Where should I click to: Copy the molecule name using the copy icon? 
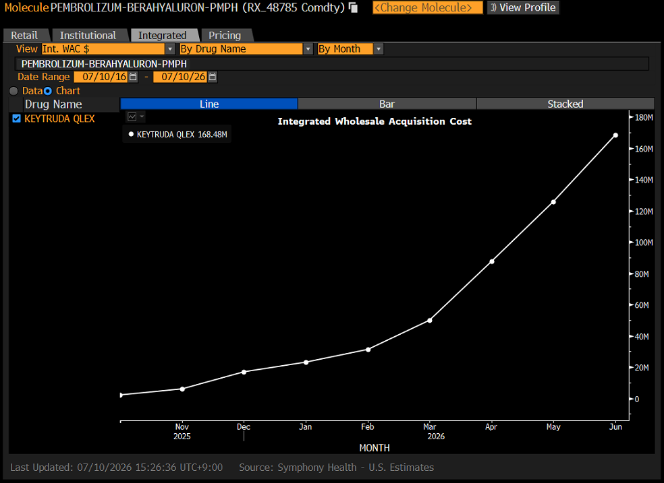(353, 7)
